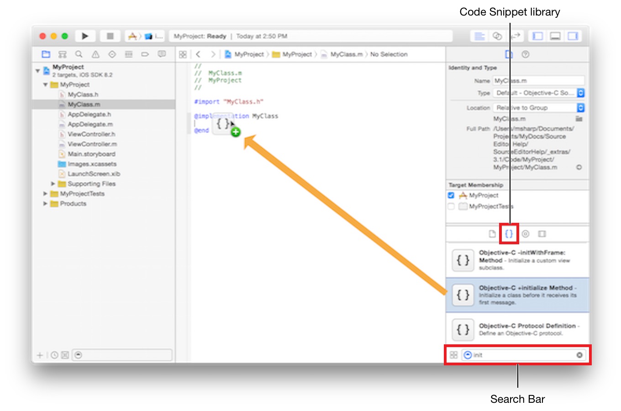Show the Report navigator
621x411 pixels.
click(x=162, y=54)
